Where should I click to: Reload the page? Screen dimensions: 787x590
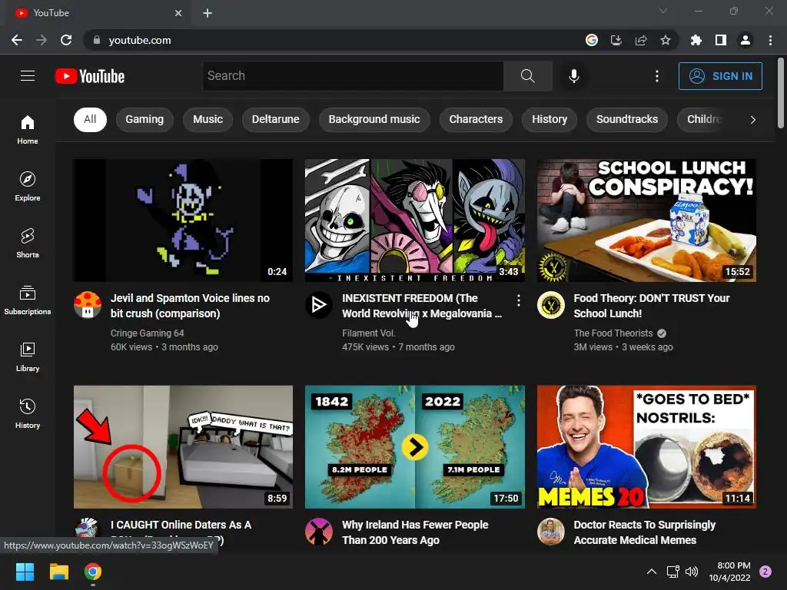pyautogui.click(x=66, y=40)
